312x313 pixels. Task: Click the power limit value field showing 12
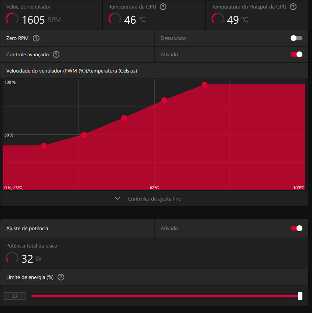(x=15, y=296)
